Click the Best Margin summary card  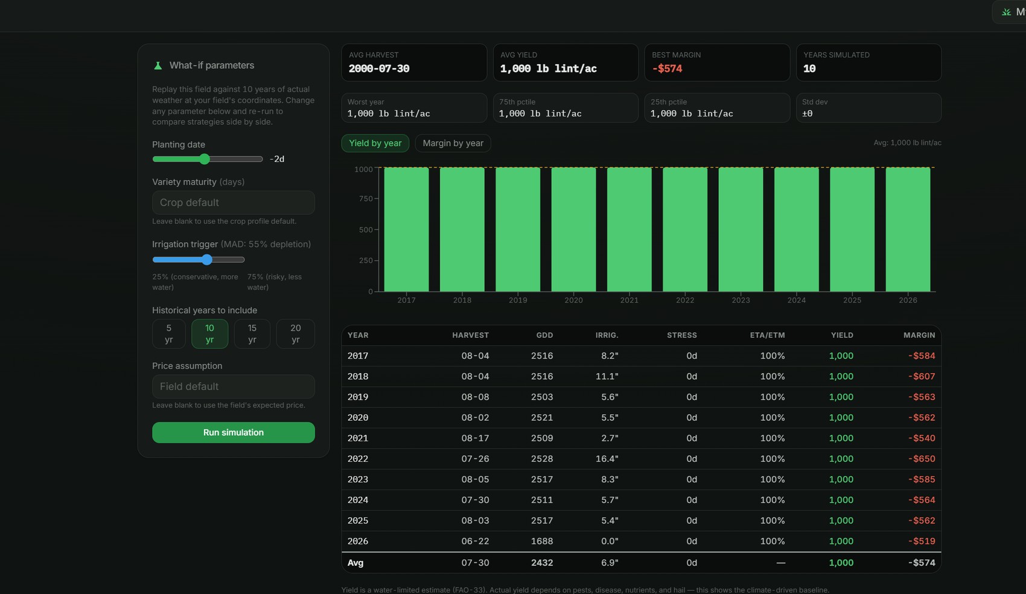[x=717, y=62]
